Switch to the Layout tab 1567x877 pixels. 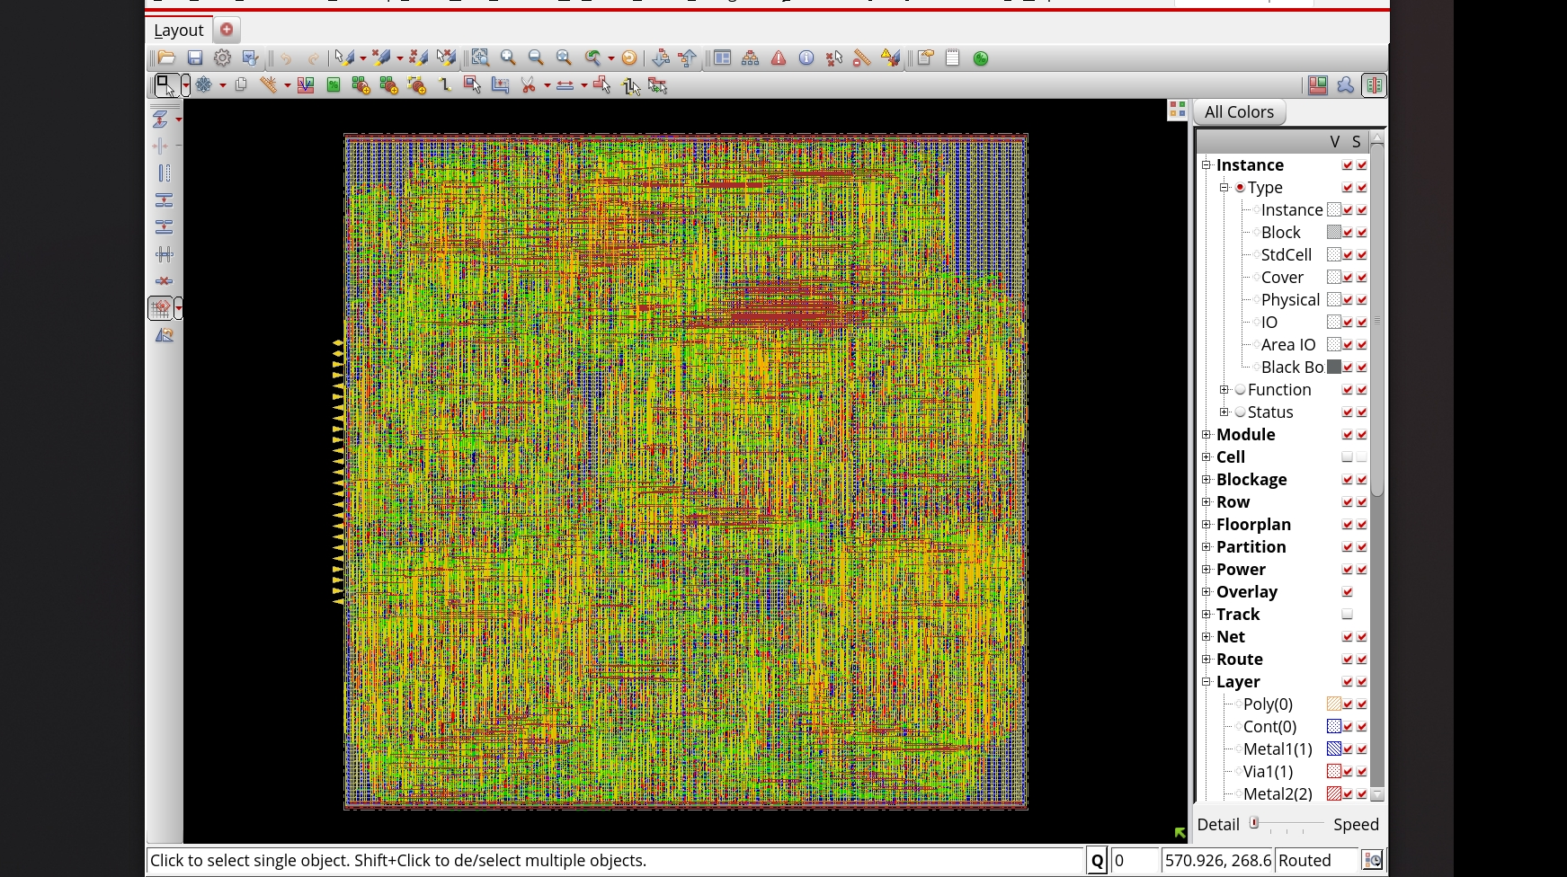(x=177, y=30)
